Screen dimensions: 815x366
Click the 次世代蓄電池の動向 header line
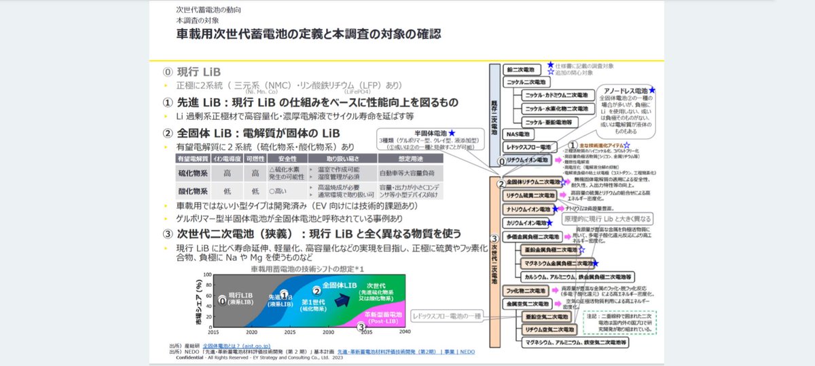click(x=208, y=10)
